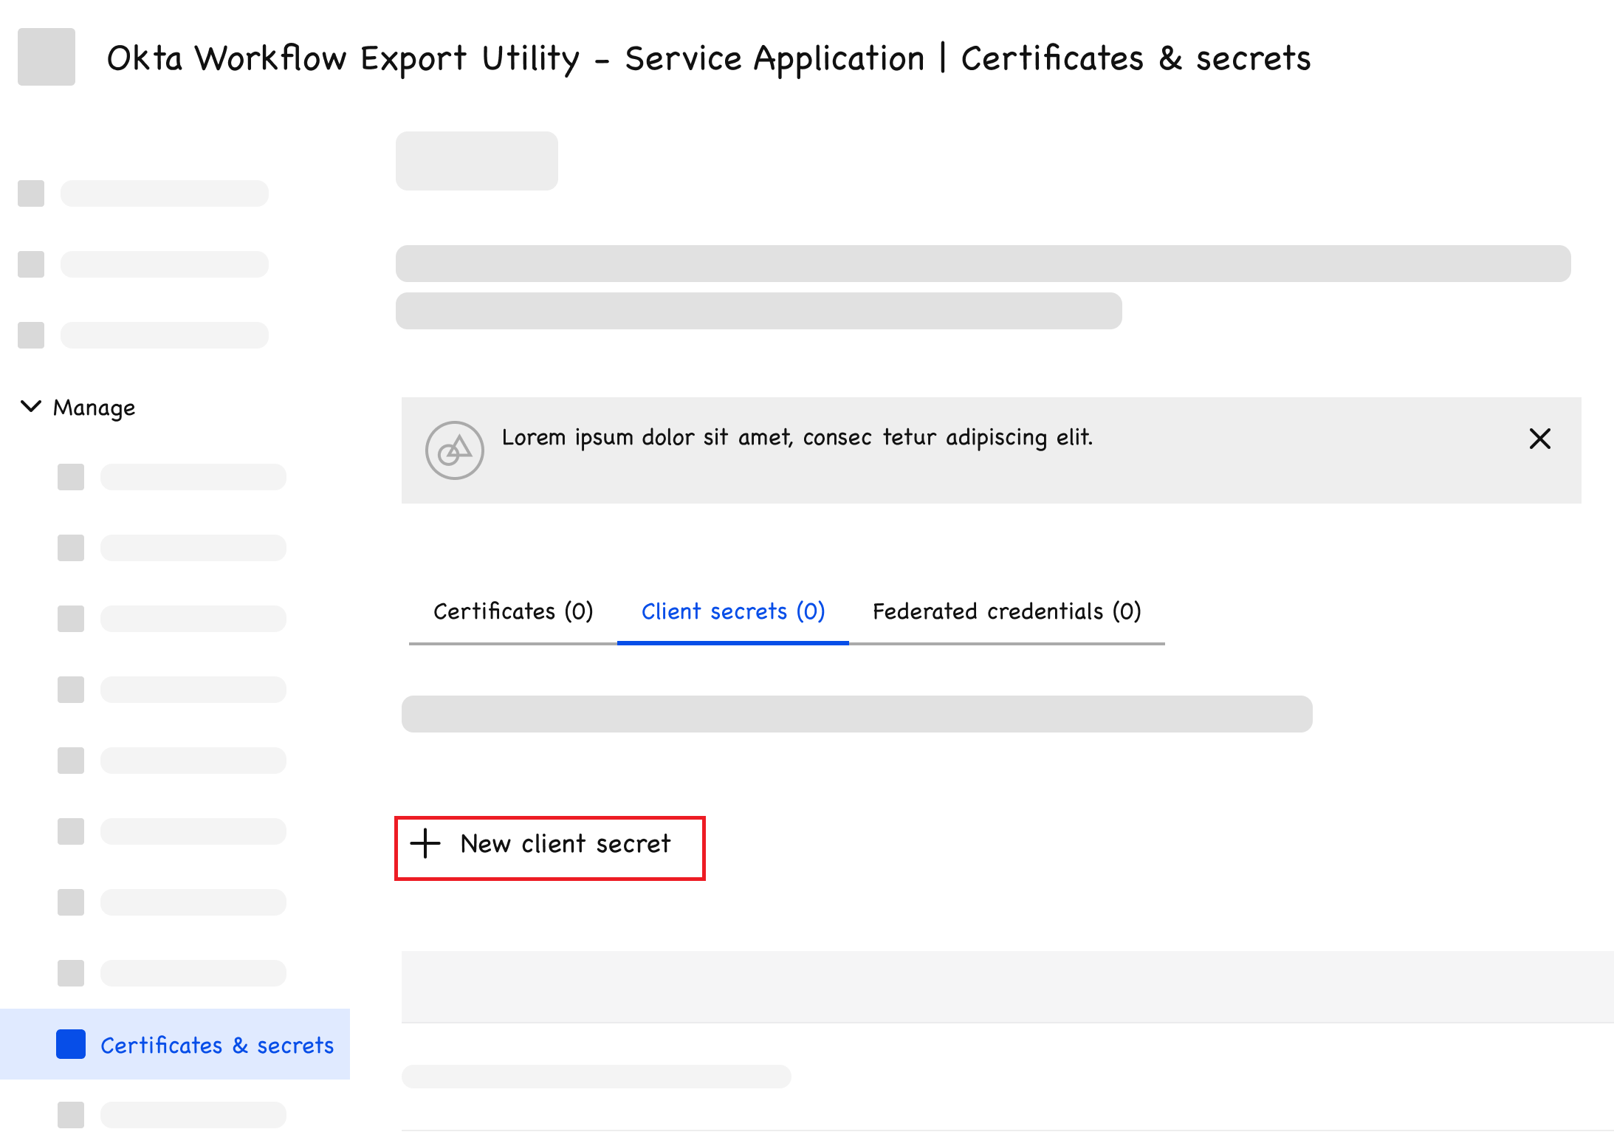Click the blue square Certificates & secrets icon

(71, 1044)
